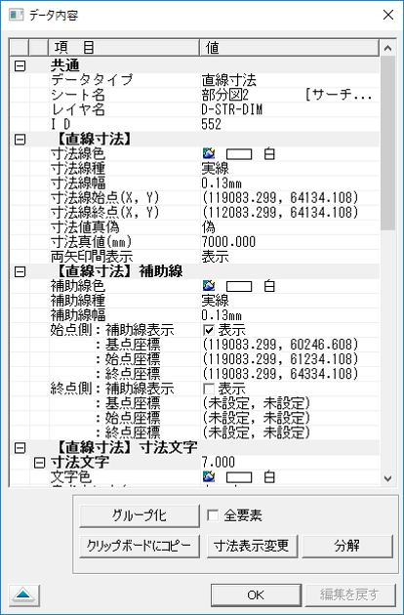404x615 pixels.
Task: Click the scrollbar down arrow
Action: point(388,478)
